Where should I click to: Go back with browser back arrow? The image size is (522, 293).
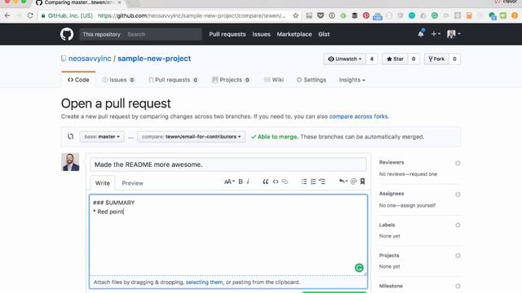click(7, 15)
